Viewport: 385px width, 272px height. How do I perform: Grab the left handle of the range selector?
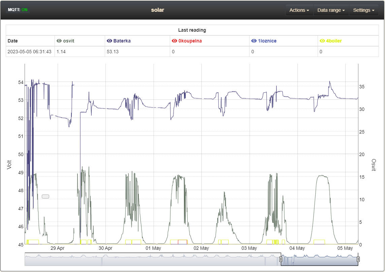[x=281, y=259]
